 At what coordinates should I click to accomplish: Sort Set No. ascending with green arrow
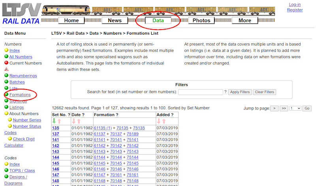tap(54, 121)
